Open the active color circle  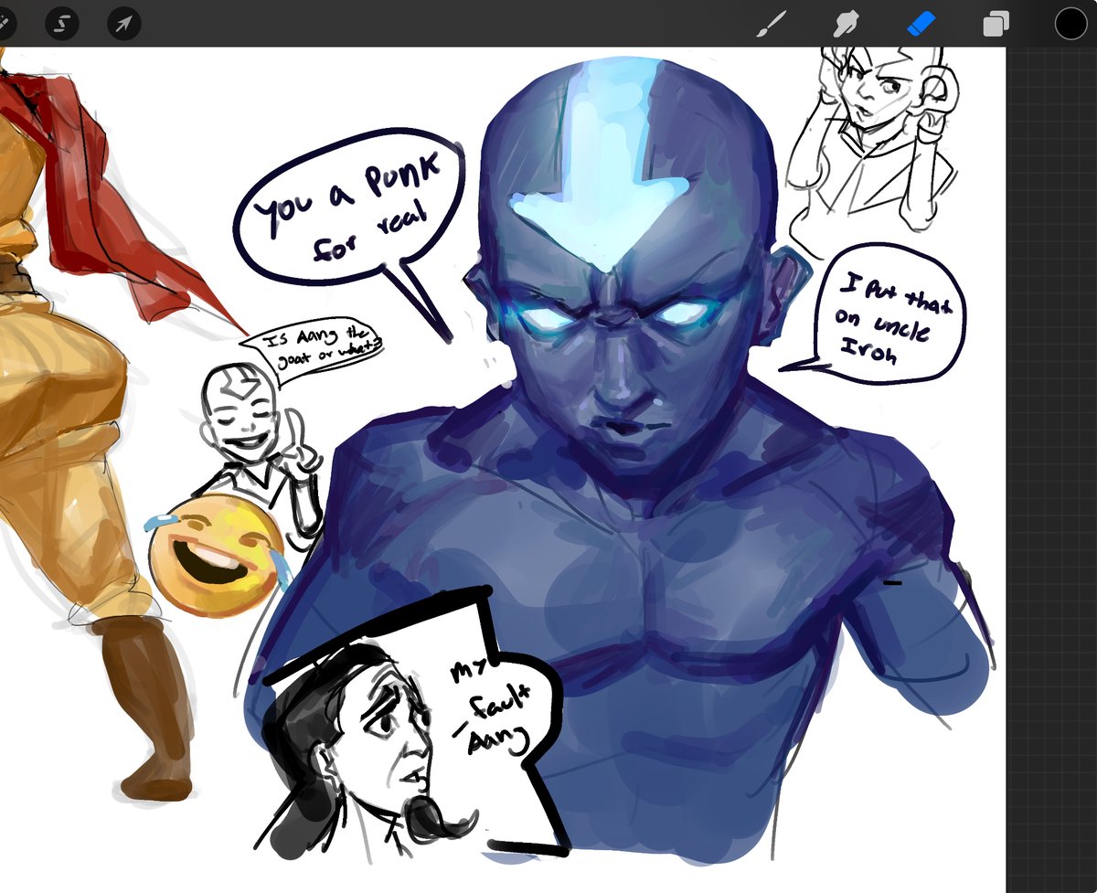[x=1070, y=24]
